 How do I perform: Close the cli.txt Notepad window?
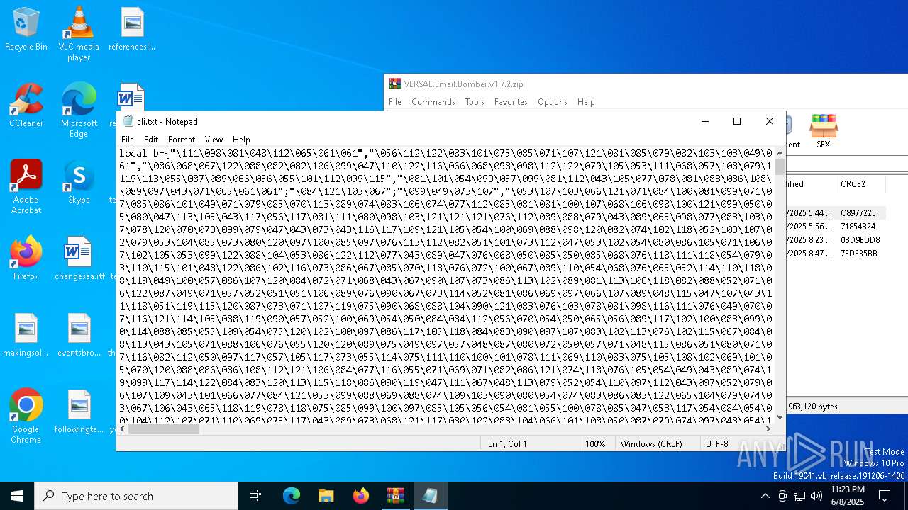tap(770, 122)
